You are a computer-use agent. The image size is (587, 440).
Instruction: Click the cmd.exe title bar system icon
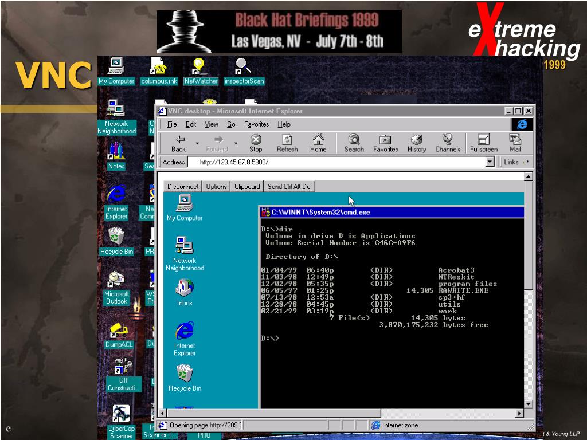265,212
